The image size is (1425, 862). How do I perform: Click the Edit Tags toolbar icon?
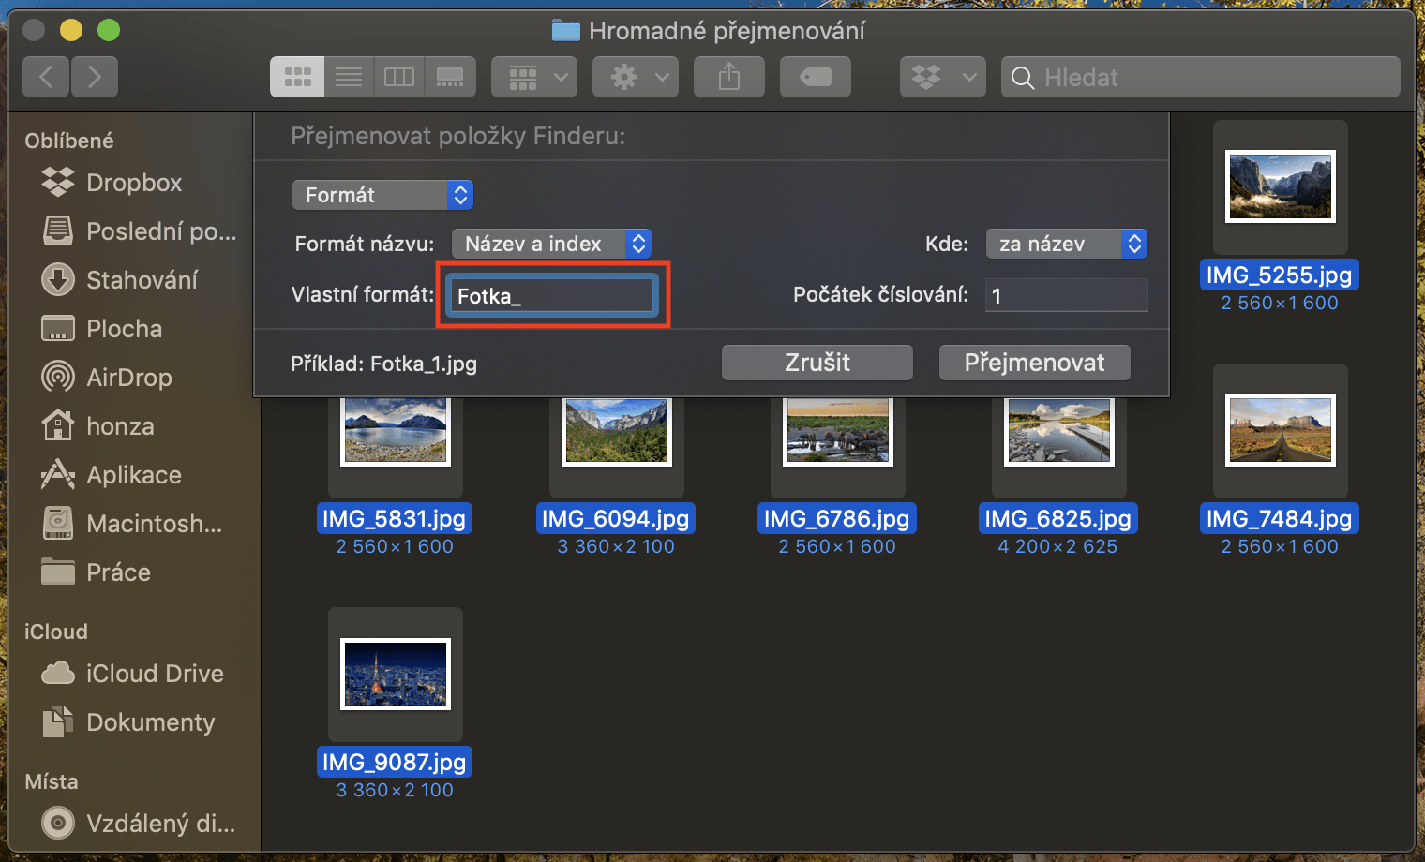[x=816, y=77]
